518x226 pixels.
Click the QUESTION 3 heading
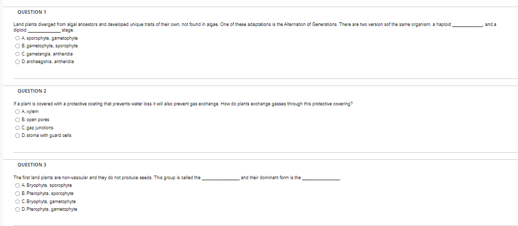[x=32, y=165]
